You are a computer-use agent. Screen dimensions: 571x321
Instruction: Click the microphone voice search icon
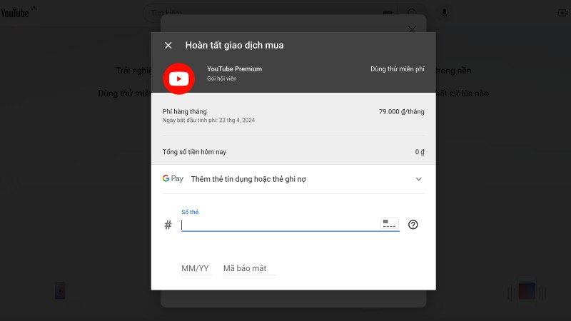444,13
